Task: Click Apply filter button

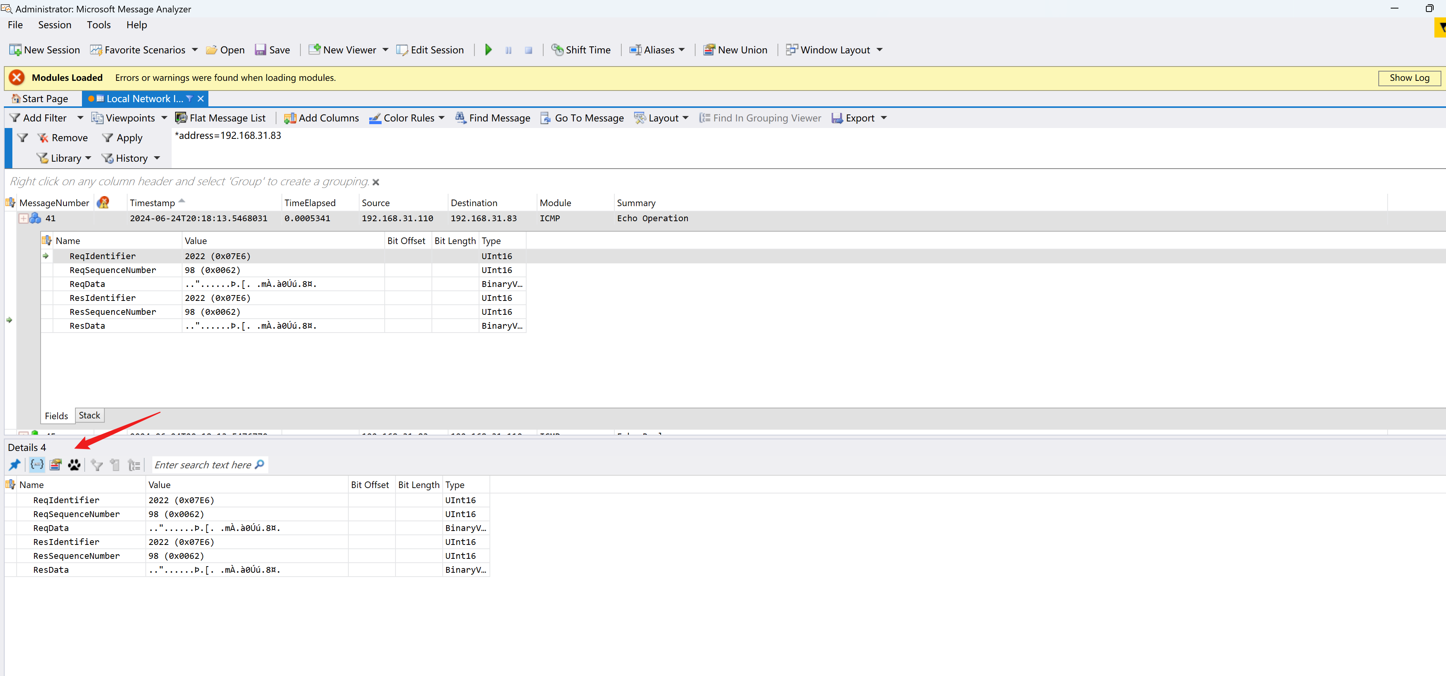Action: [x=123, y=138]
